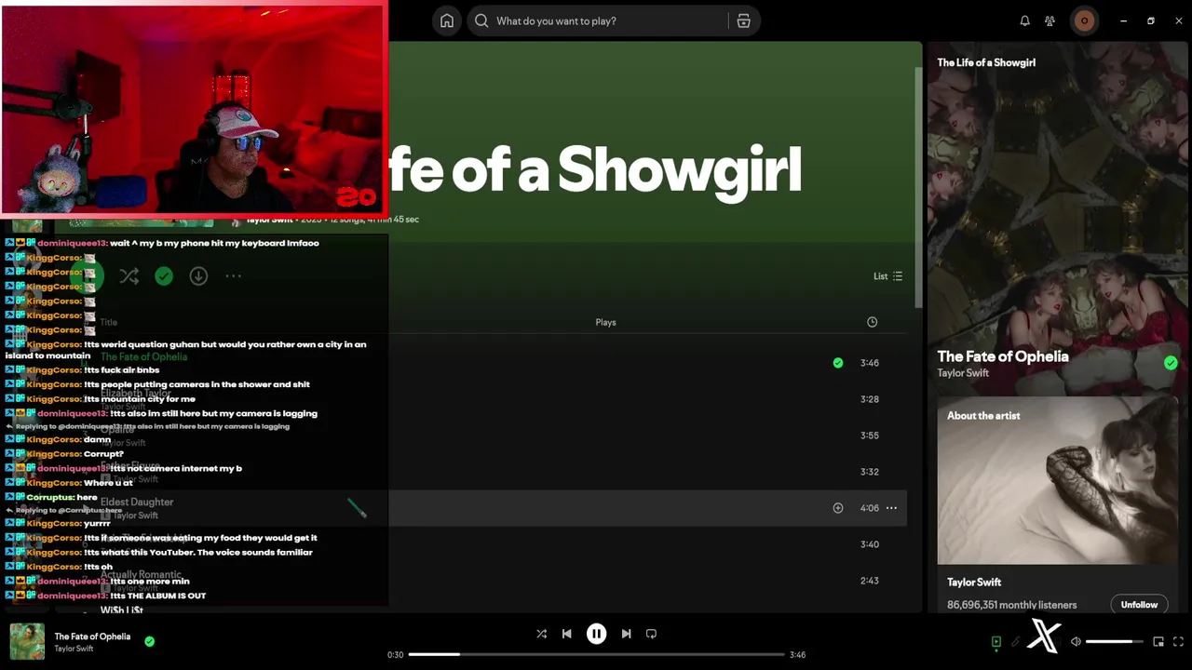Open the What's New notifications bell
Screen dimensions: 1192x670
tap(1024, 20)
